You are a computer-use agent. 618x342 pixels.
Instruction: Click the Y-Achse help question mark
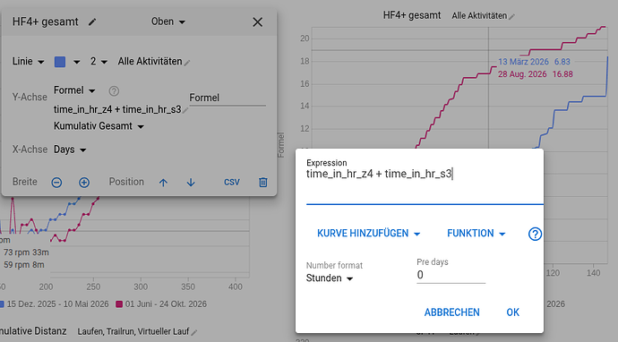(114, 91)
